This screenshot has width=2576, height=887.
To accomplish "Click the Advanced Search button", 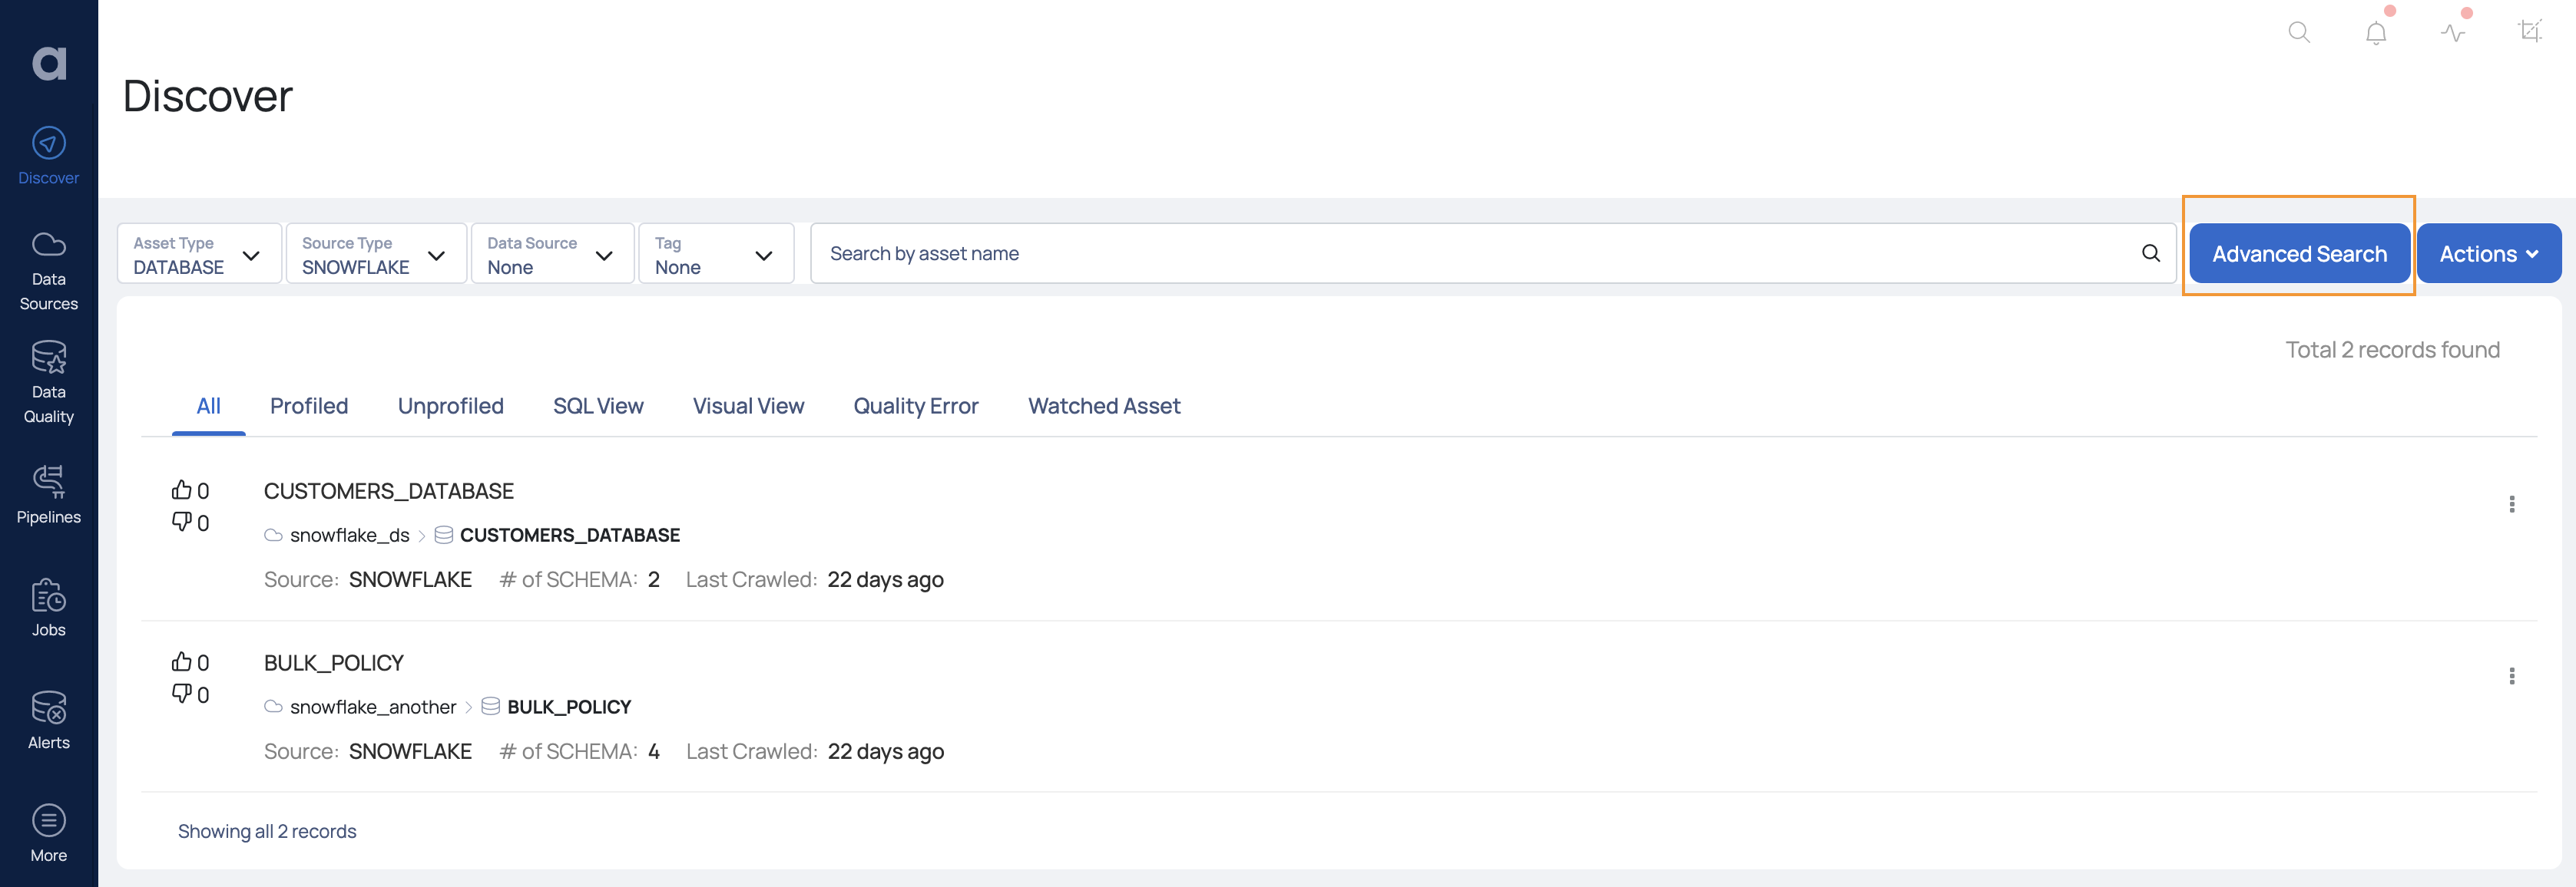I will (x=2299, y=254).
